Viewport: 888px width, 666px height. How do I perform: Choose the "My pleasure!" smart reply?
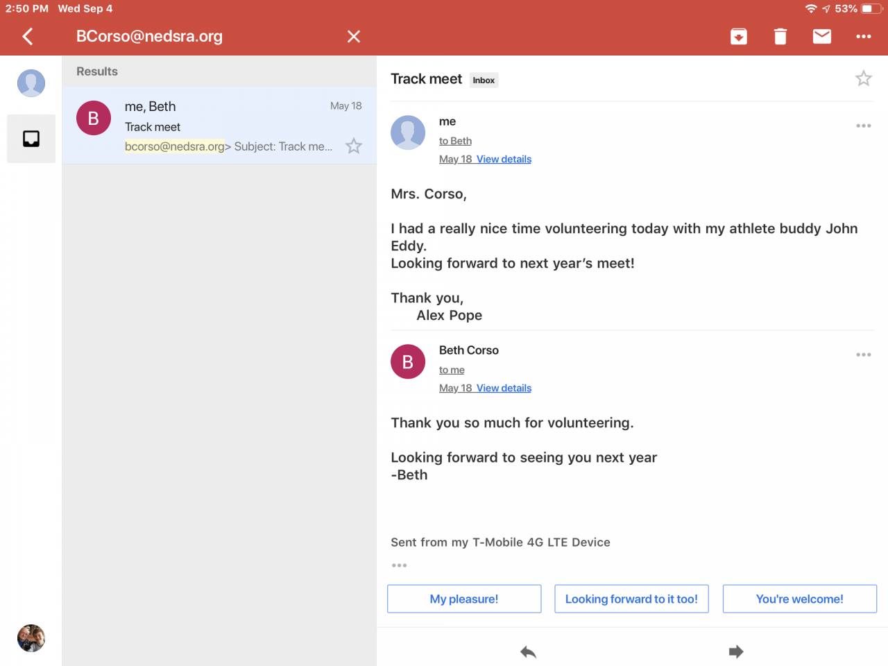(464, 599)
